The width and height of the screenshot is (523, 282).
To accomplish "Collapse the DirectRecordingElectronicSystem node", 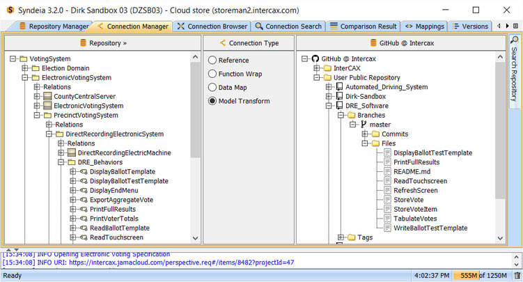I will (49, 134).
